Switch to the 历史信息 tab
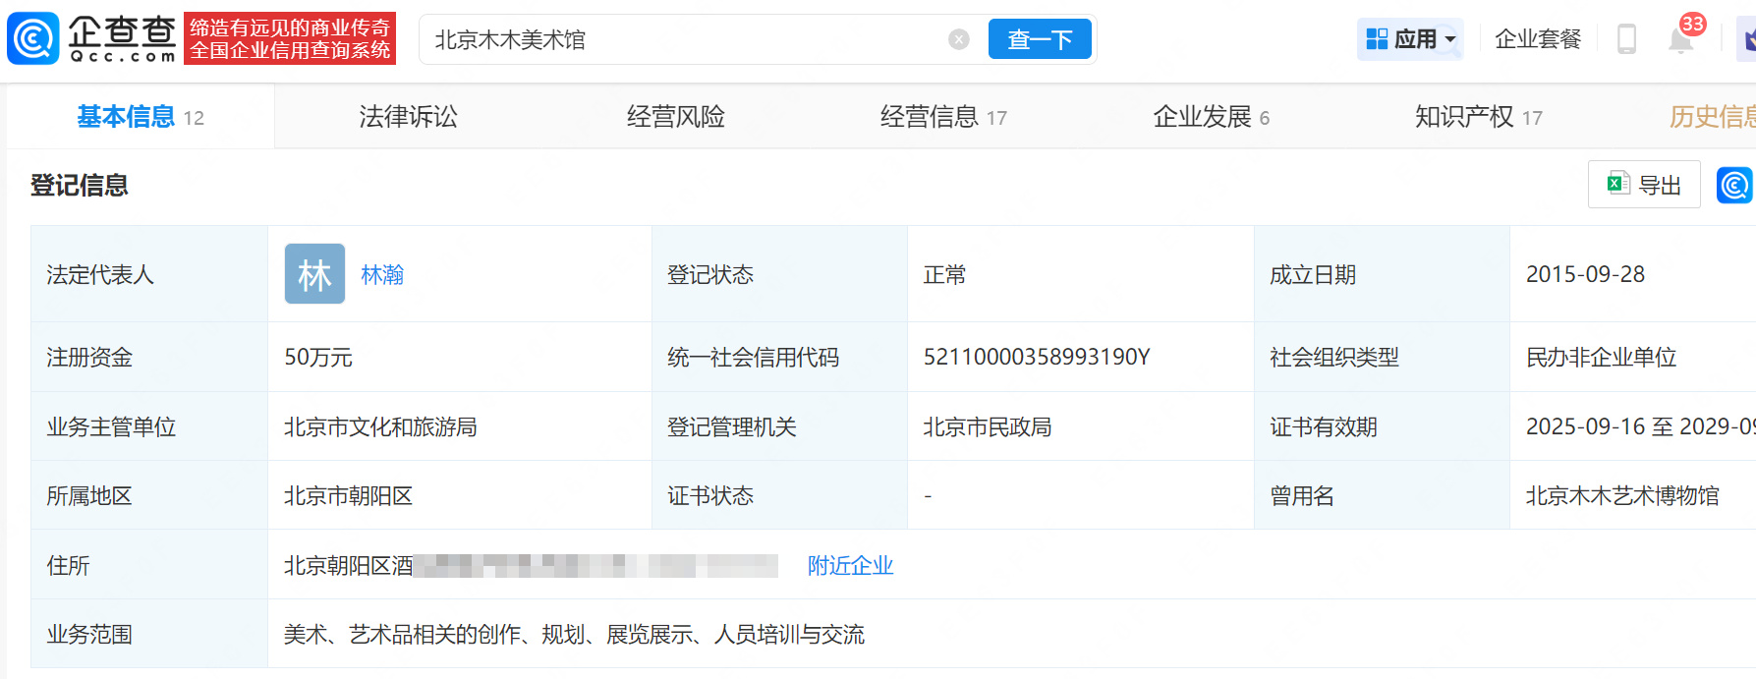This screenshot has width=1756, height=679. click(1712, 117)
